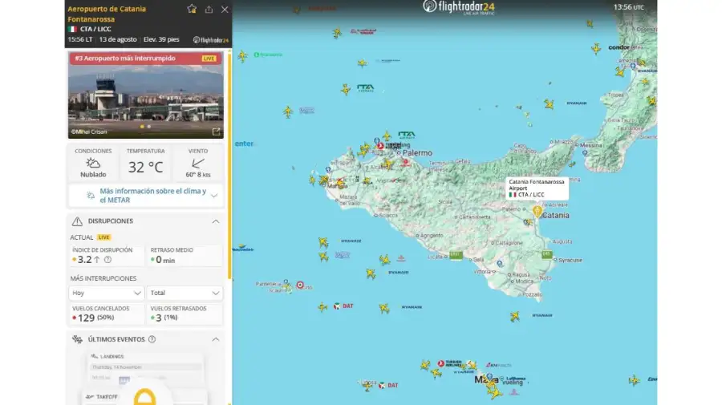722x405 pixels.
Task: Click the LANDINGS label in latest events
Action: tap(112, 356)
